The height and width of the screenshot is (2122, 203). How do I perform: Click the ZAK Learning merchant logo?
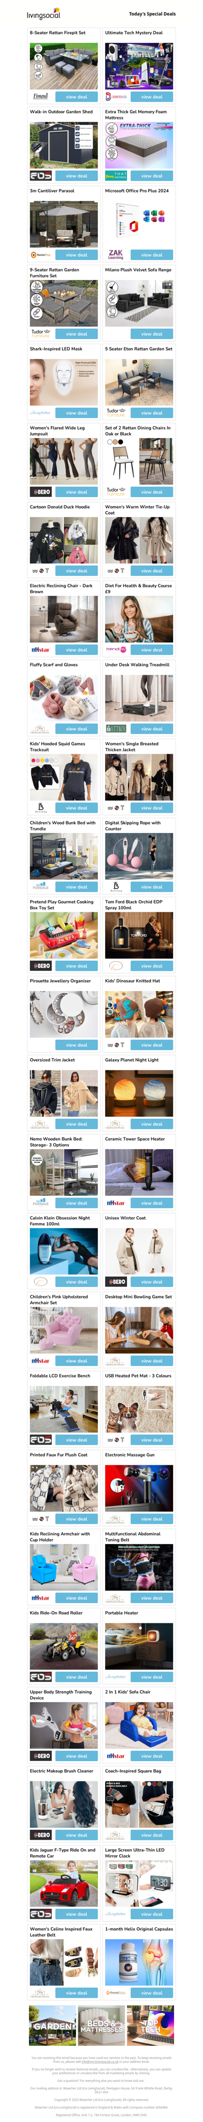coord(116,255)
